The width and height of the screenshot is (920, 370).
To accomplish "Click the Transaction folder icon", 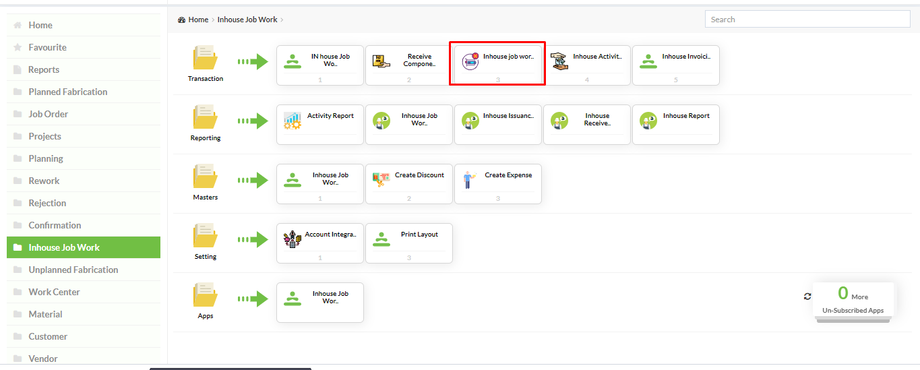I will click(x=205, y=58).
